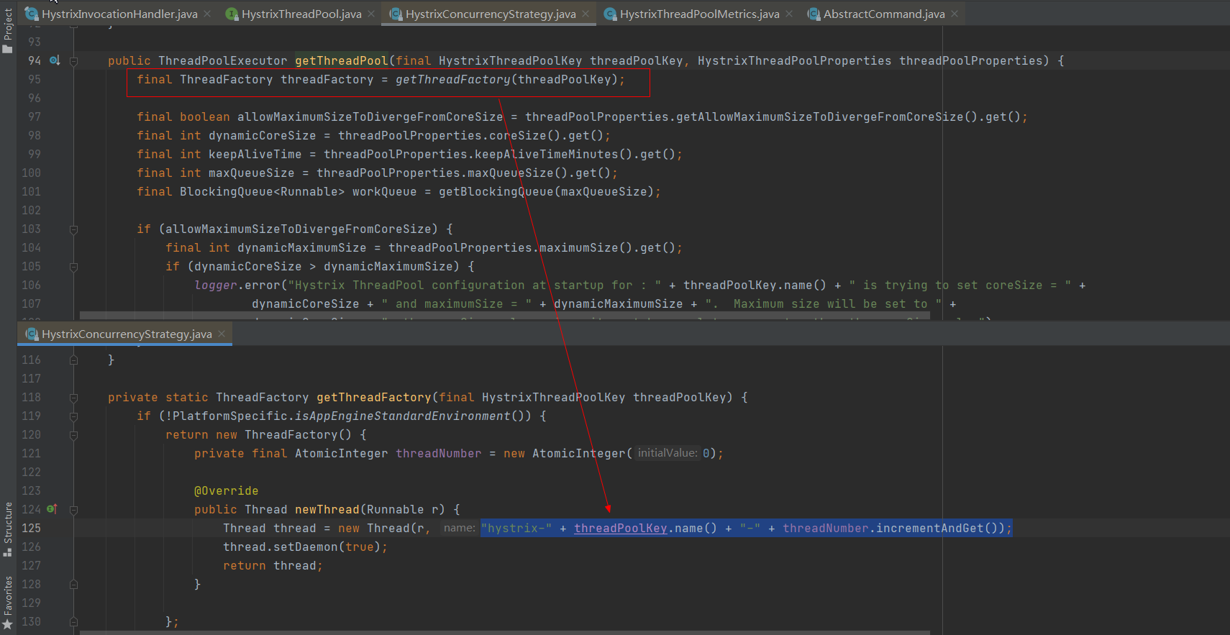Viewport: 1230px width, 635px height.
Task: Click dynamicMaximumSize variable on line 104
Action: click(302, 247)
